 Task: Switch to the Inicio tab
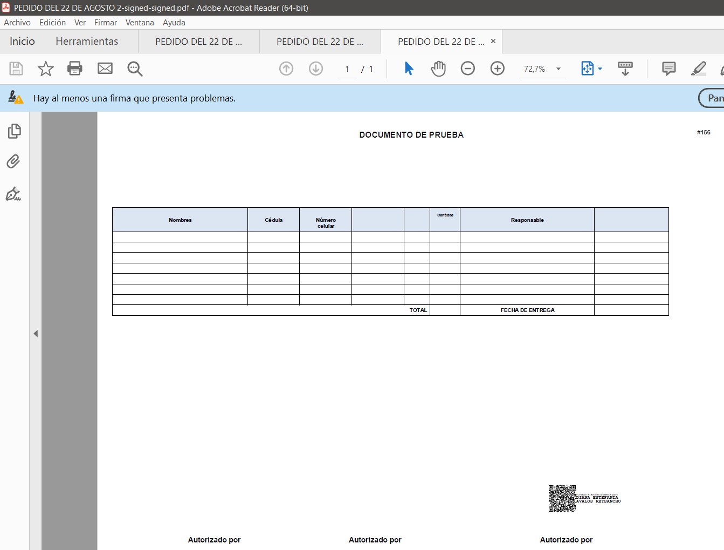[x=22, y=42]
